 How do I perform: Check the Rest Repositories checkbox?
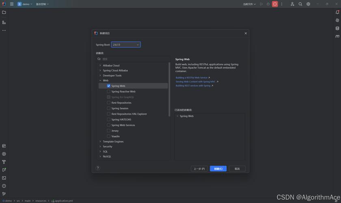(108, 102)
